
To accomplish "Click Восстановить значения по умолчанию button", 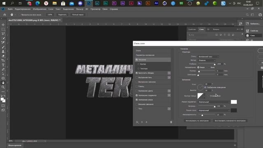I will pos(230,120).
